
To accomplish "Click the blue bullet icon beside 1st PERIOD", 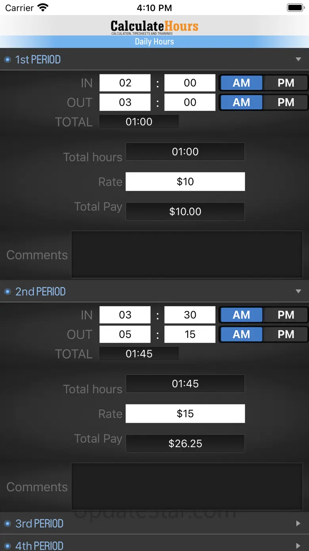I will coord(7,60).
